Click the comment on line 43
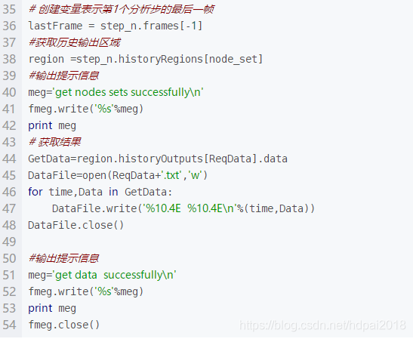This screenshot has width=413, height=339. point(54,142)
